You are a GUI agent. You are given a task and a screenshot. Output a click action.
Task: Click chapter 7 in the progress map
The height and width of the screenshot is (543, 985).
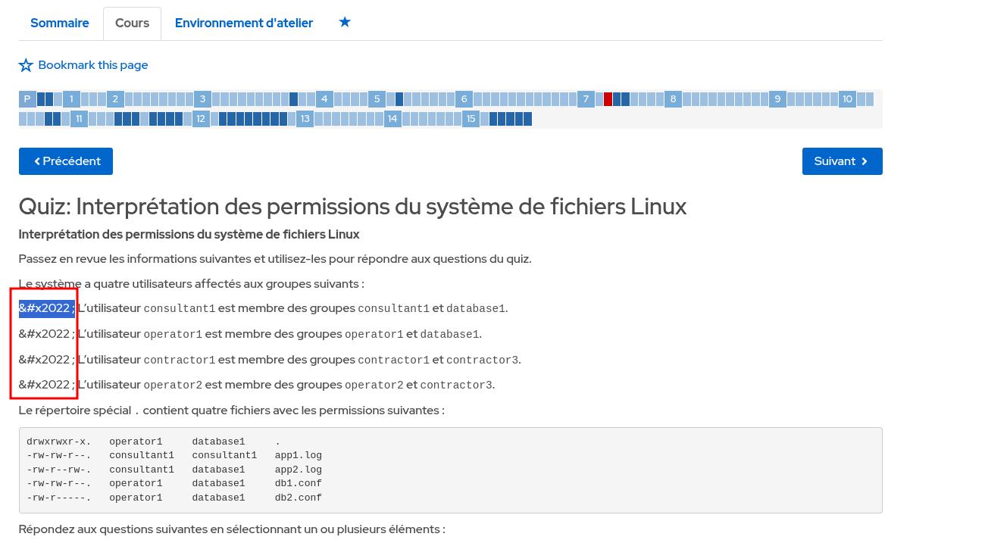(586, 99)
